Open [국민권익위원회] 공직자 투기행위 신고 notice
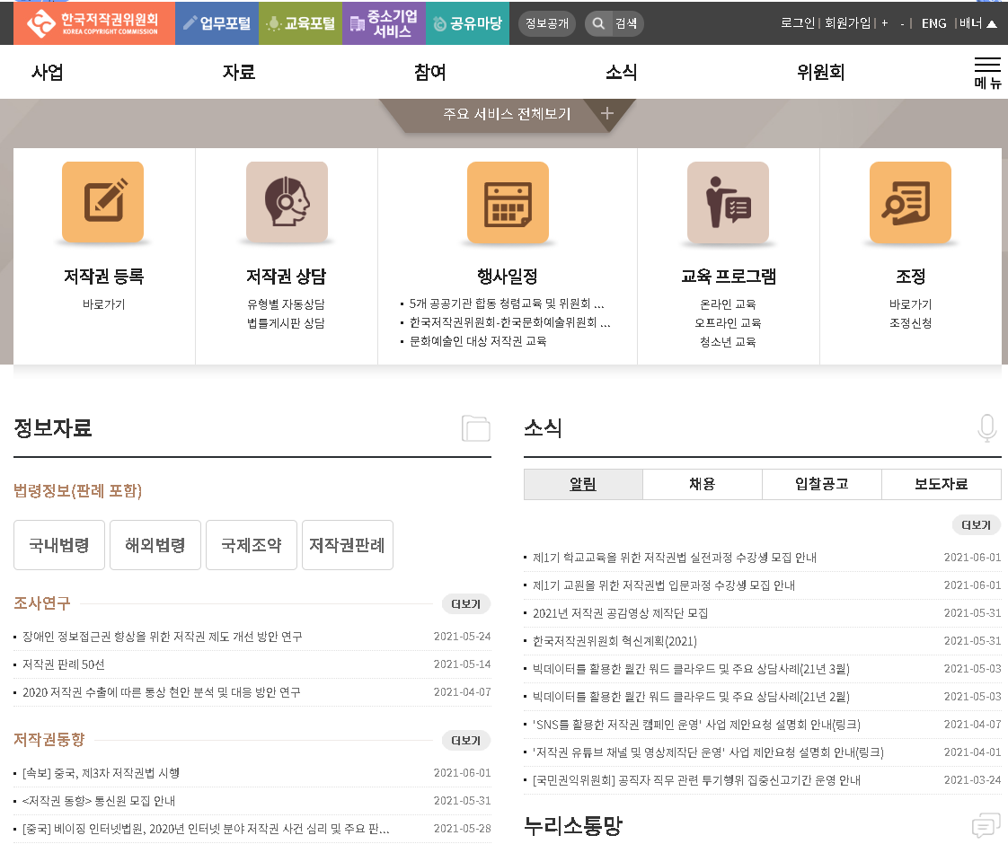The image size is (1008, 853). pos(697,780)
